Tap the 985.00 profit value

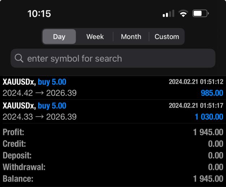212,93
